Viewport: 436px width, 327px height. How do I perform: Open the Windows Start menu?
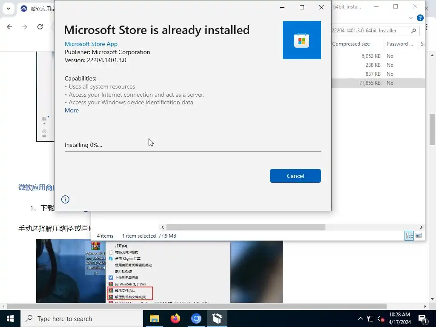(10, 318)
